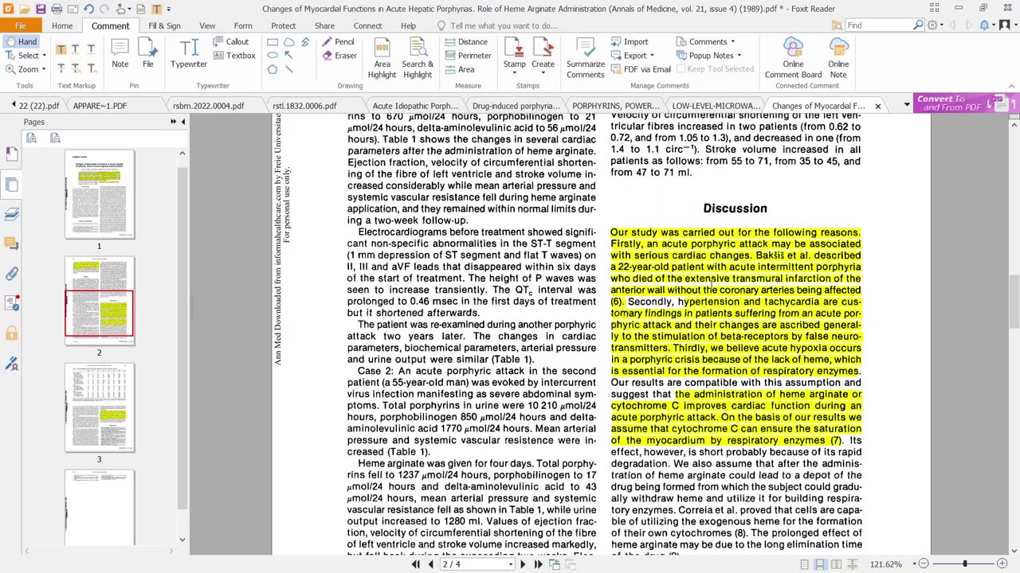
Task: Open the Attachments panel paperclip icon
Action: 12,274
